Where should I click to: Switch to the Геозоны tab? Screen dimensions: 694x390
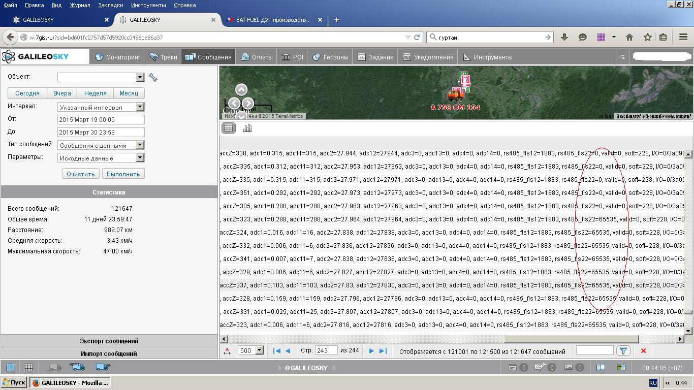tap(330, 57)
